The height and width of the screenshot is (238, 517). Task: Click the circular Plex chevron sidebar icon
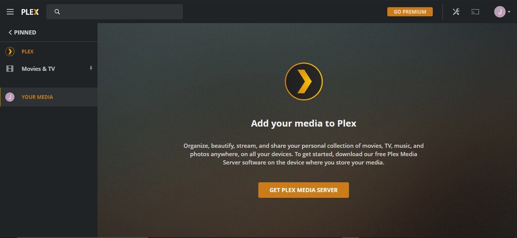(10, 52)
